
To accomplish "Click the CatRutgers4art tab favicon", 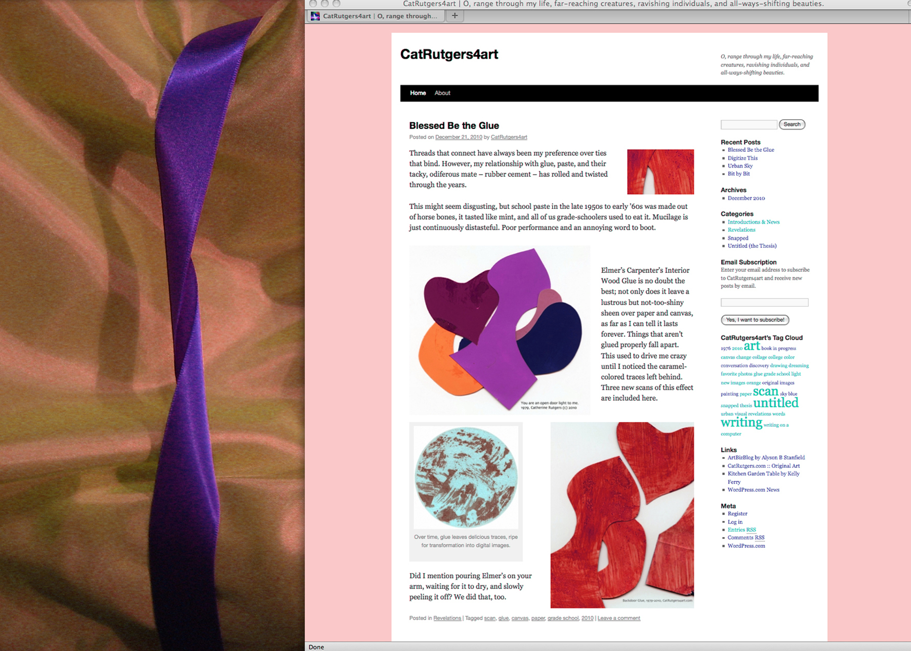I will (315, 16).
